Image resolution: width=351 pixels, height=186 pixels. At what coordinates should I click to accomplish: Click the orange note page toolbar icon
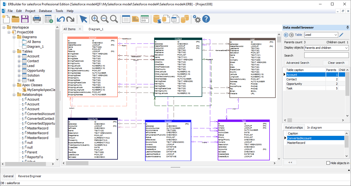point(135,19)
